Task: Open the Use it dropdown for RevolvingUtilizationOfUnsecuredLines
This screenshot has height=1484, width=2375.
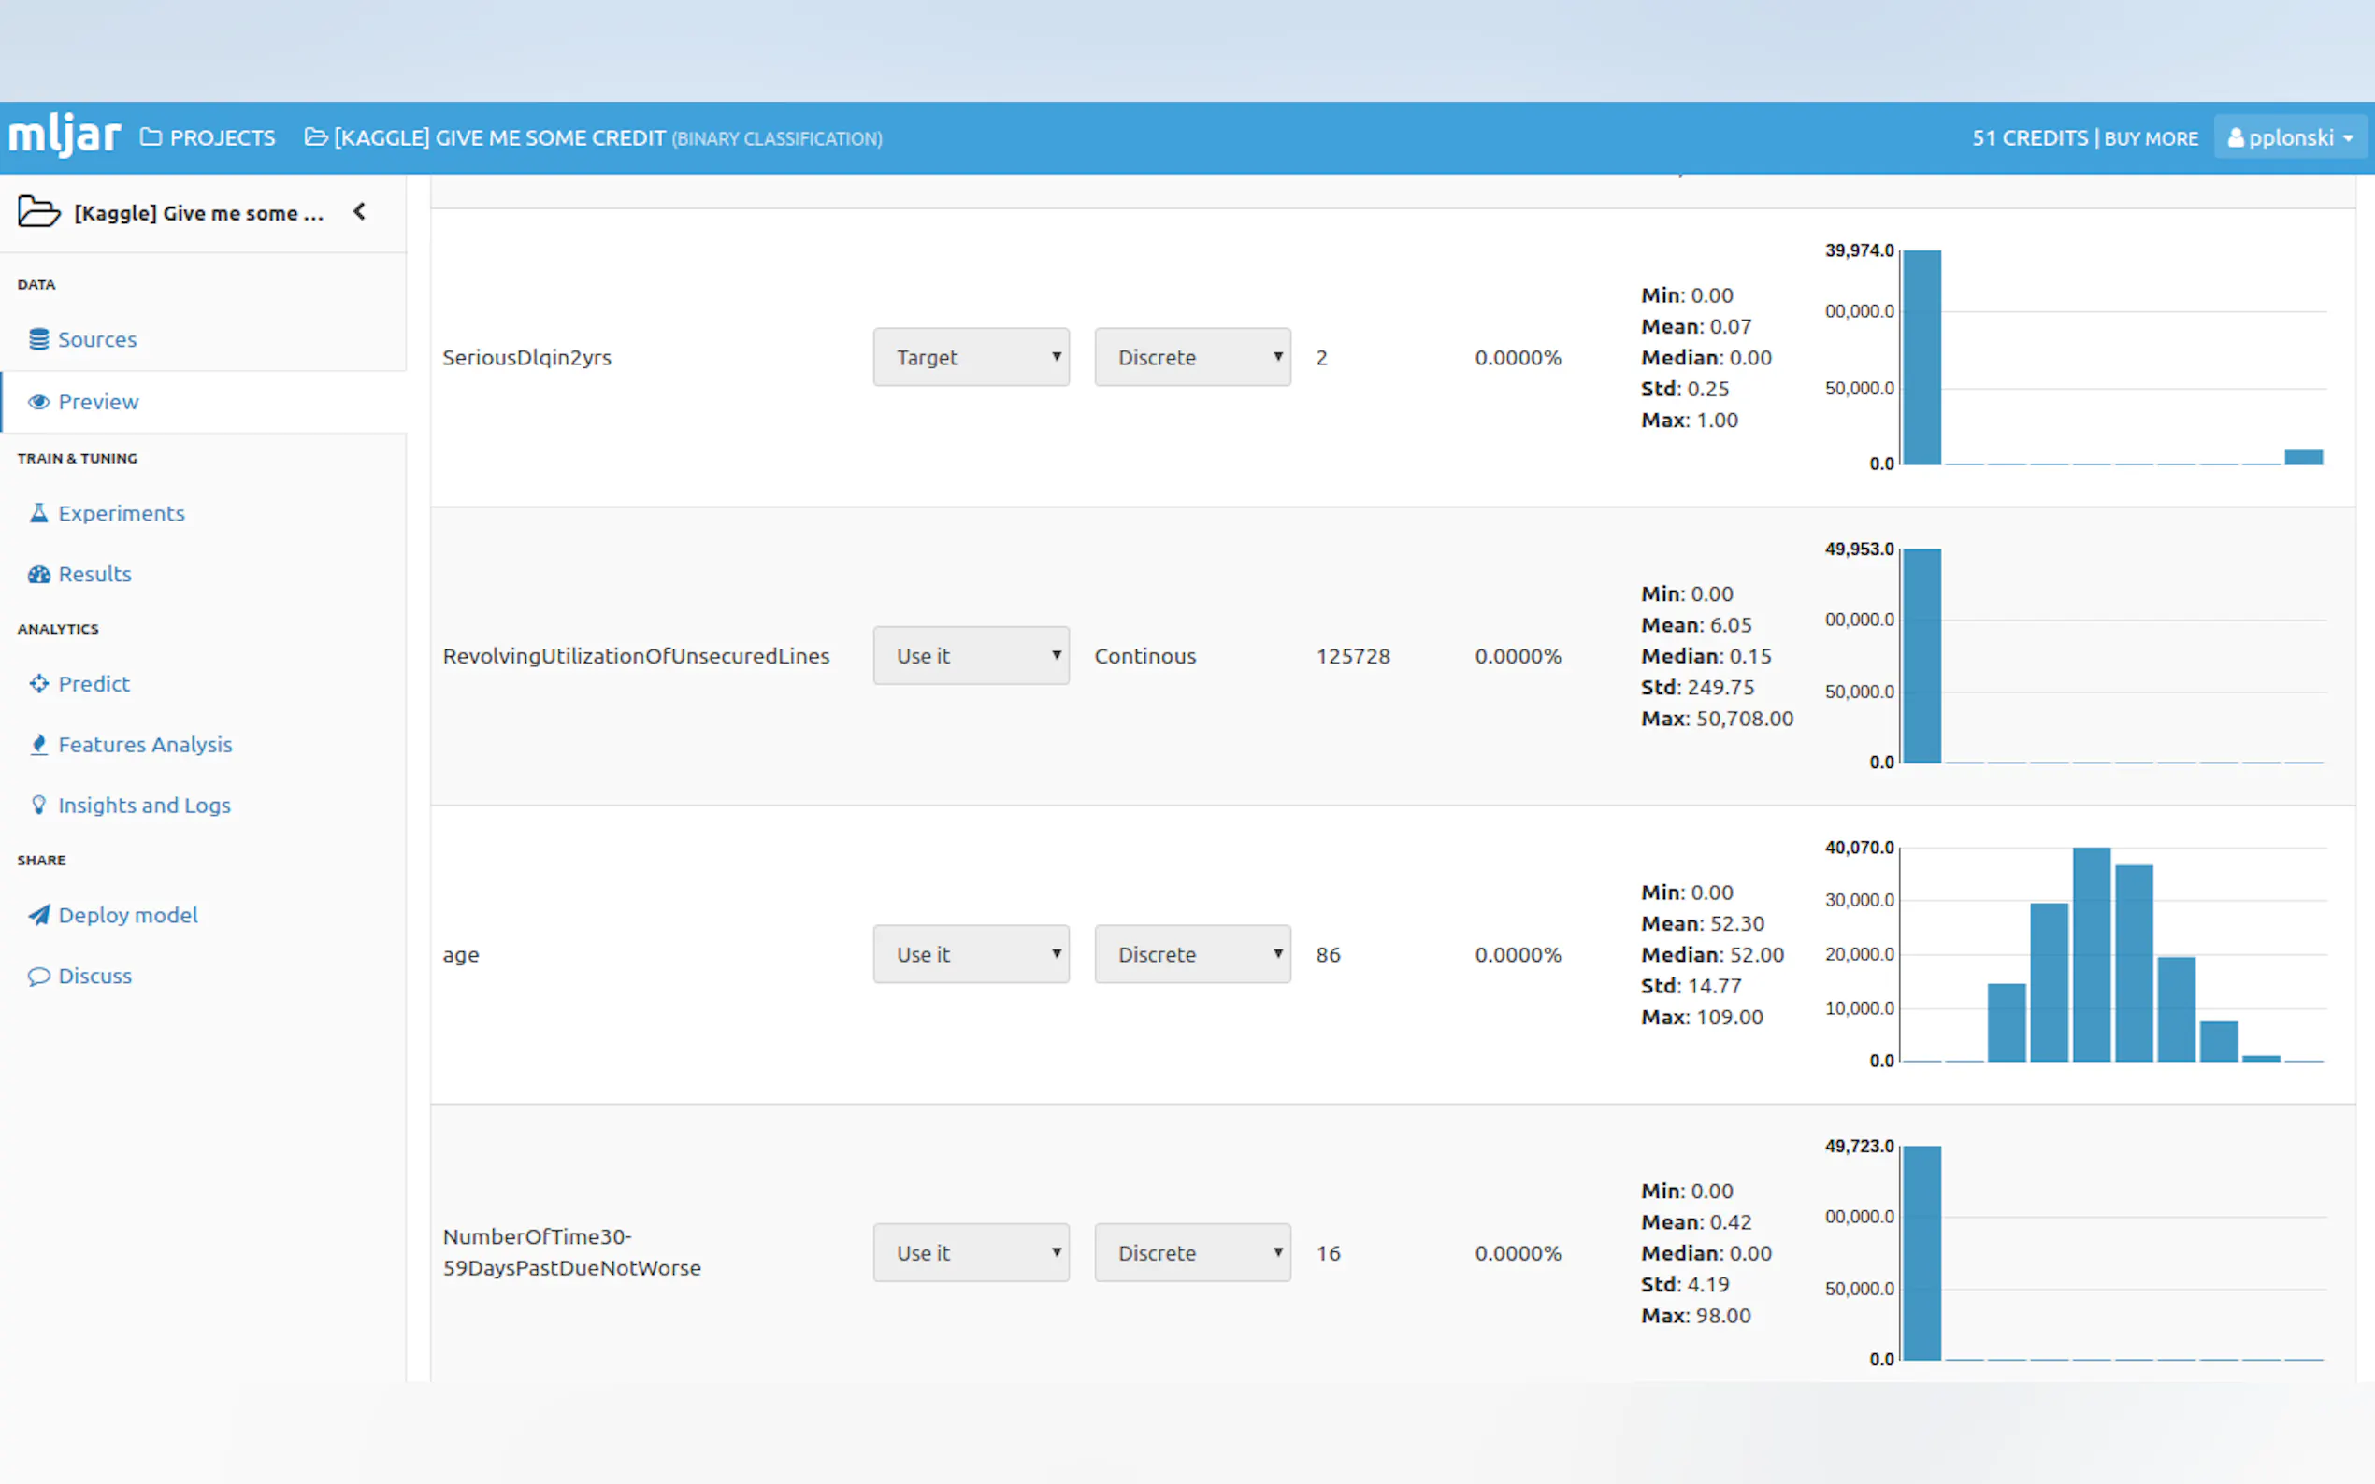Action: (970, 656)
